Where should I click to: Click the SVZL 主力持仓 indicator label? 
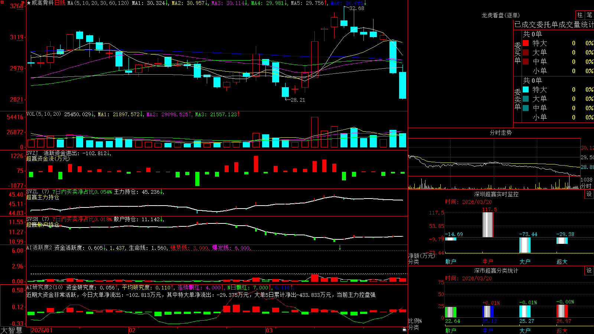(x=95, y=192)
